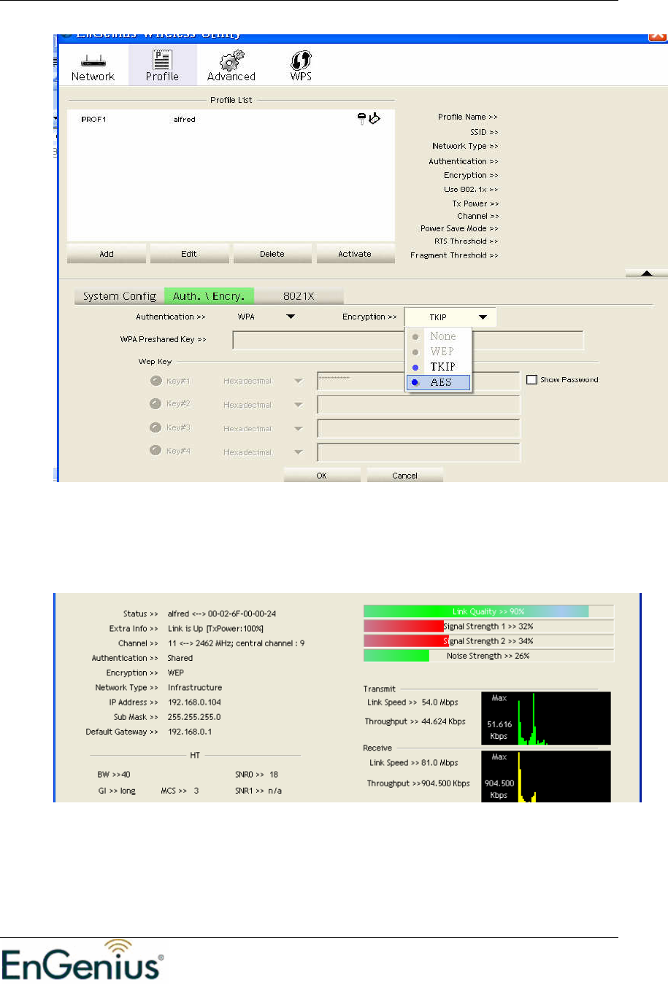
Task: Click the Cancel button
Action: click(404, 476)
